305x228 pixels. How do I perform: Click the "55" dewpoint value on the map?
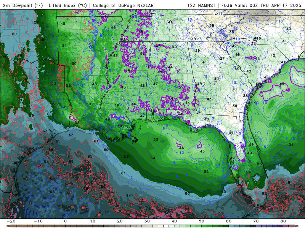tap(55, 104)
